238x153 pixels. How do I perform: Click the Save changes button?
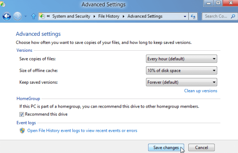pyautogui.click(x=166, y=147)
